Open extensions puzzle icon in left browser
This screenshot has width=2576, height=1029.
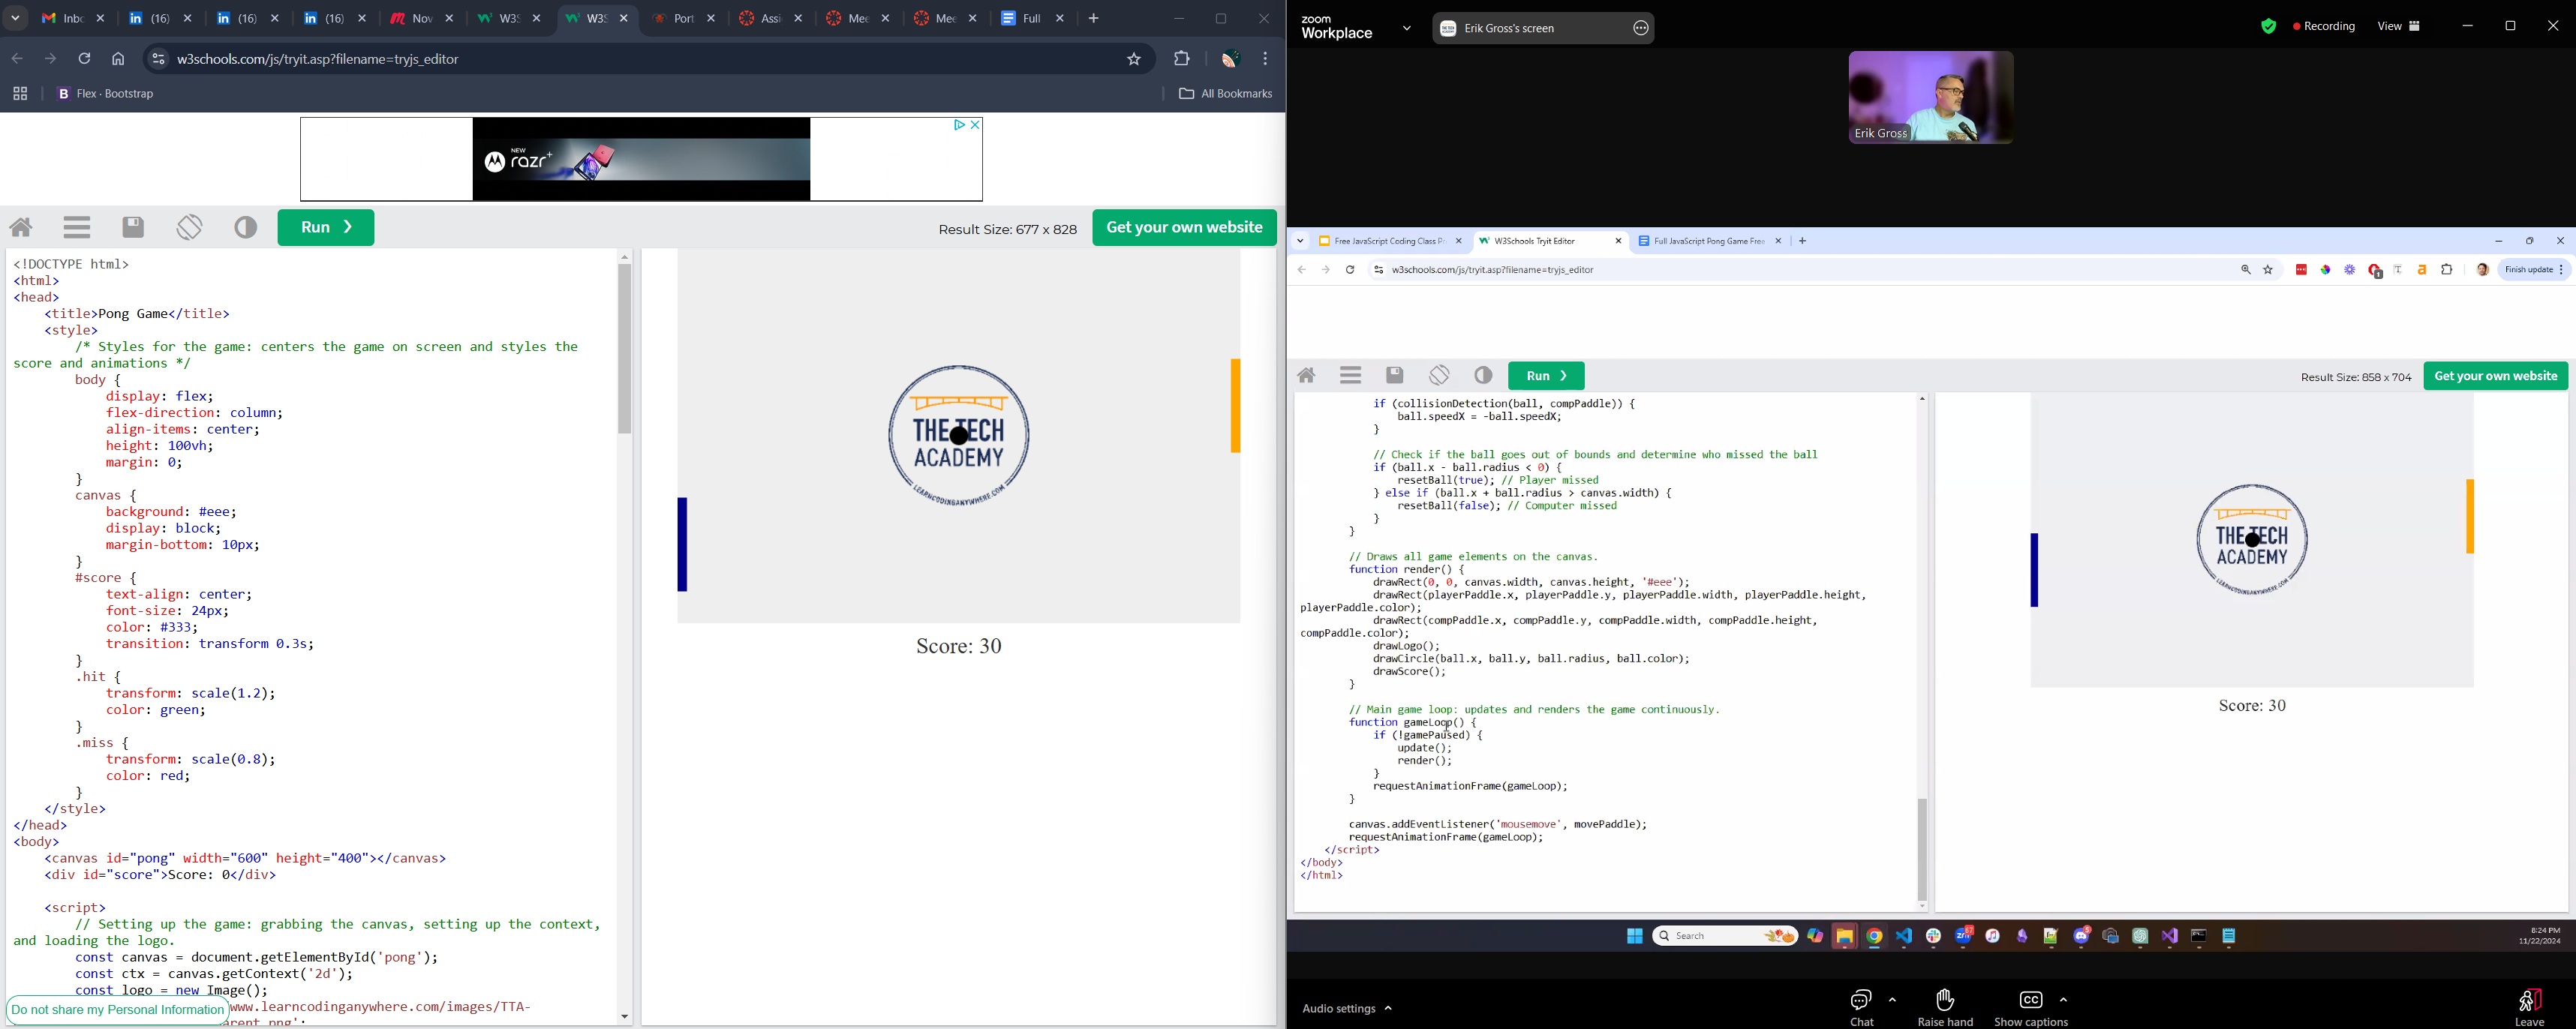(1182, 60)
